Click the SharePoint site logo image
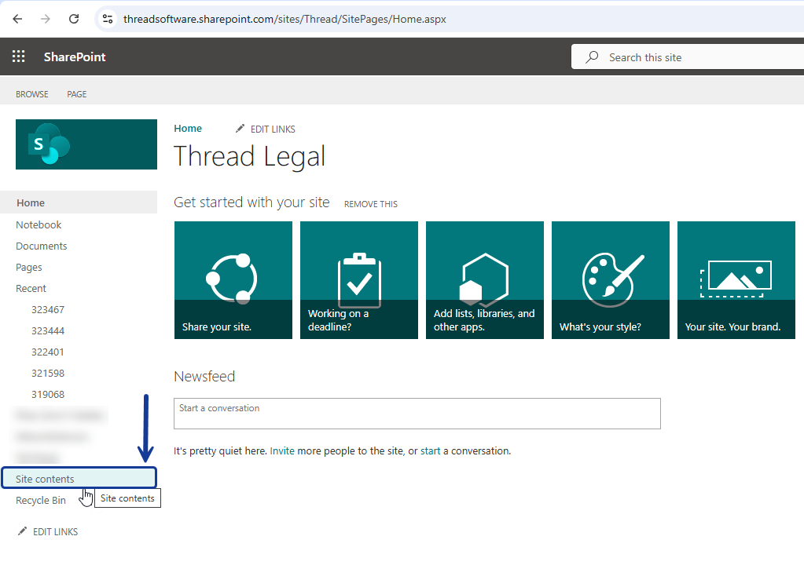 point(86,144)
